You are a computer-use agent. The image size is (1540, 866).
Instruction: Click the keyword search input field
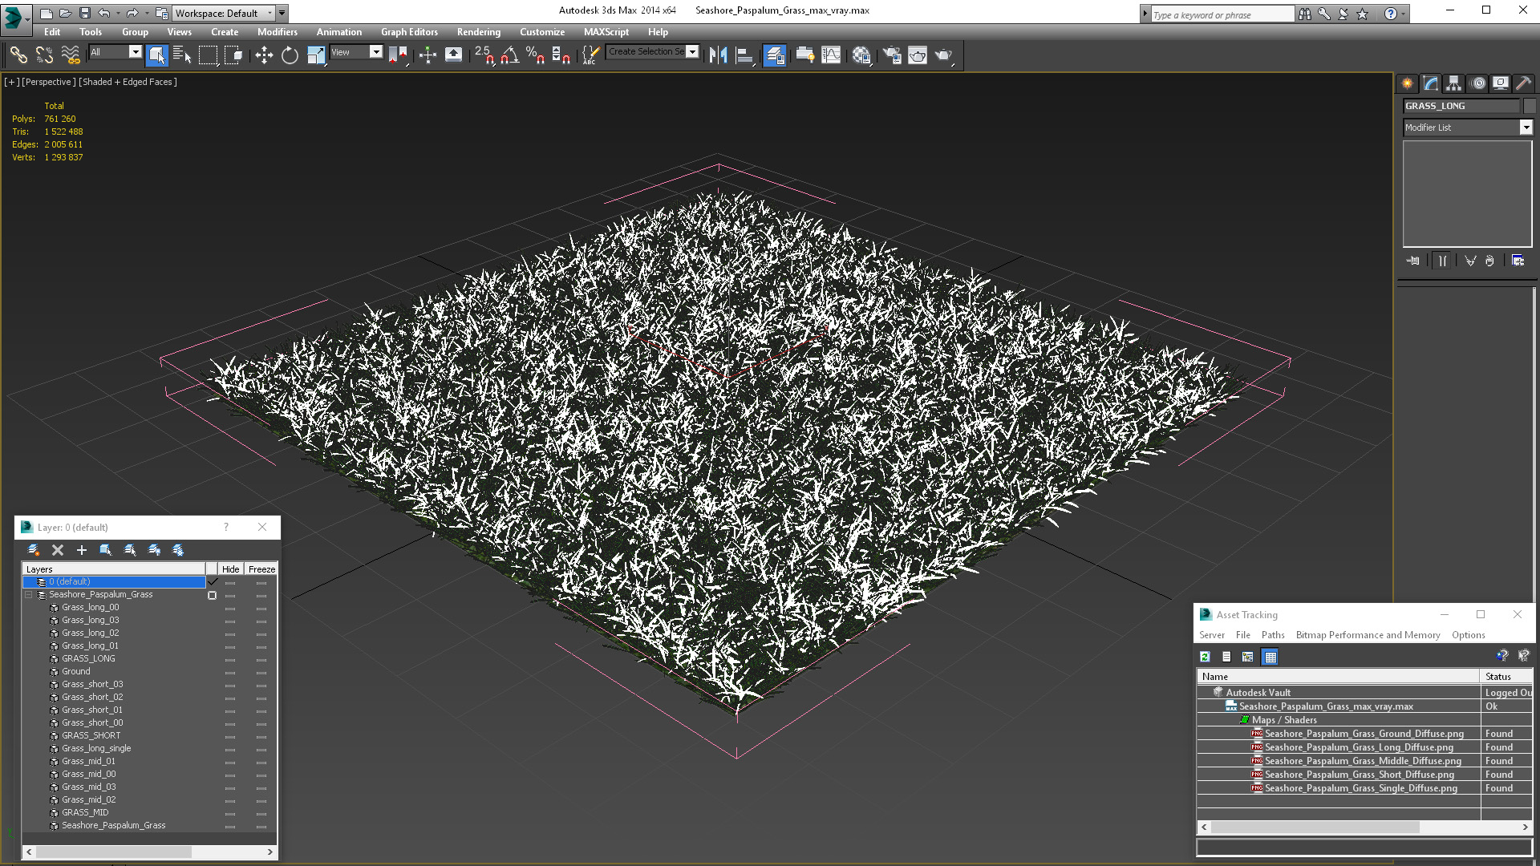tap(1222, 14)
